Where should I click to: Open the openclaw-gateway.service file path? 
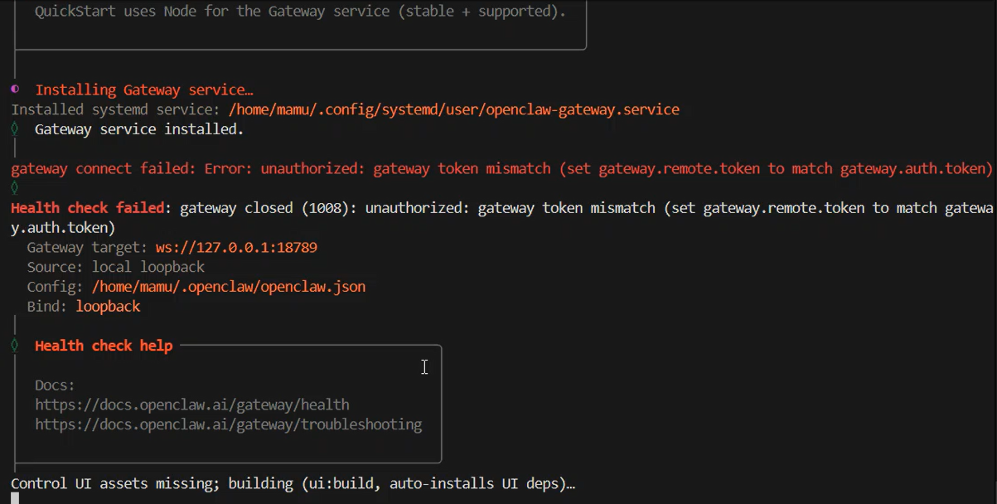pyautogui.click(x=453, y=109)
